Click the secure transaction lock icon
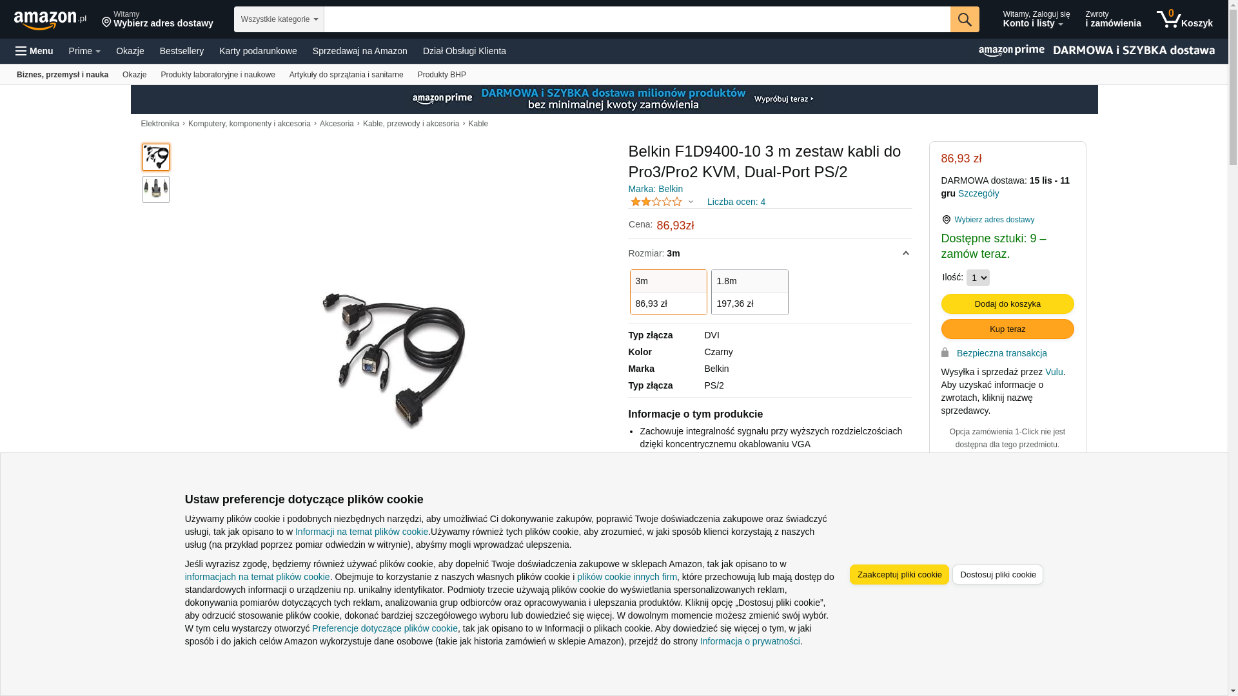The width and height of the screenshot is (1238, 696). pos(945,353)
